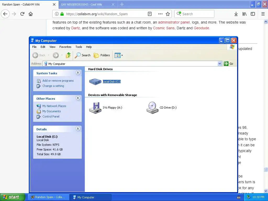Show site information for collabvm.org
The width and height of the screenshot is (268, 201).
[x=57, y=14]
